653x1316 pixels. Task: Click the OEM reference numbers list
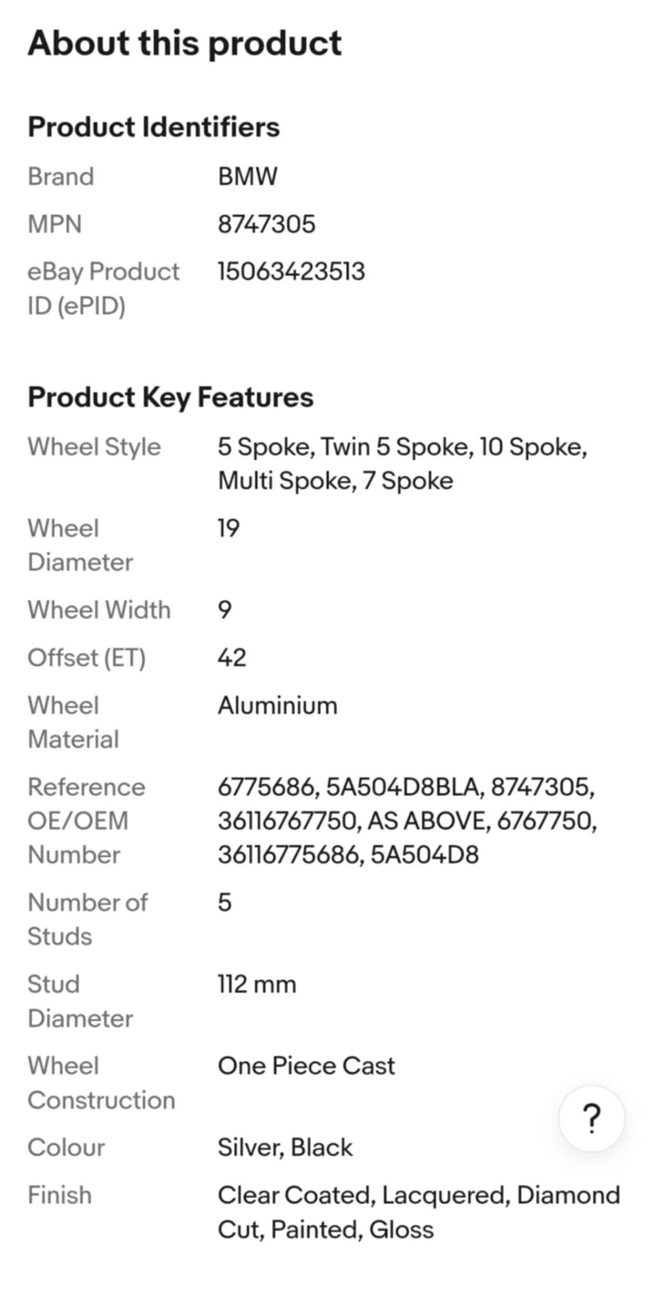[407, 821]
